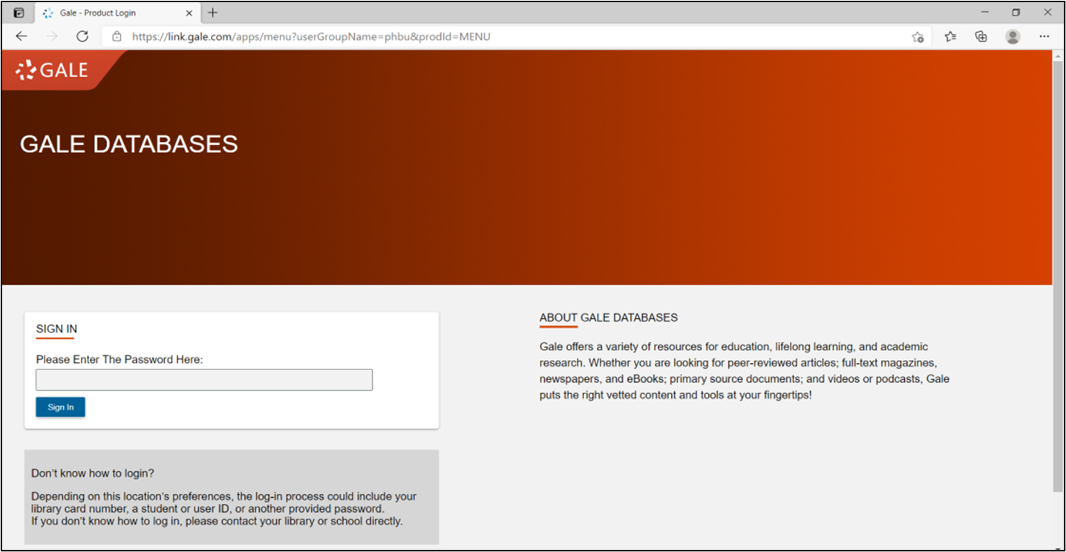Minimize the browser window
Screen dimensions: 1066x552
pos(985,13)
